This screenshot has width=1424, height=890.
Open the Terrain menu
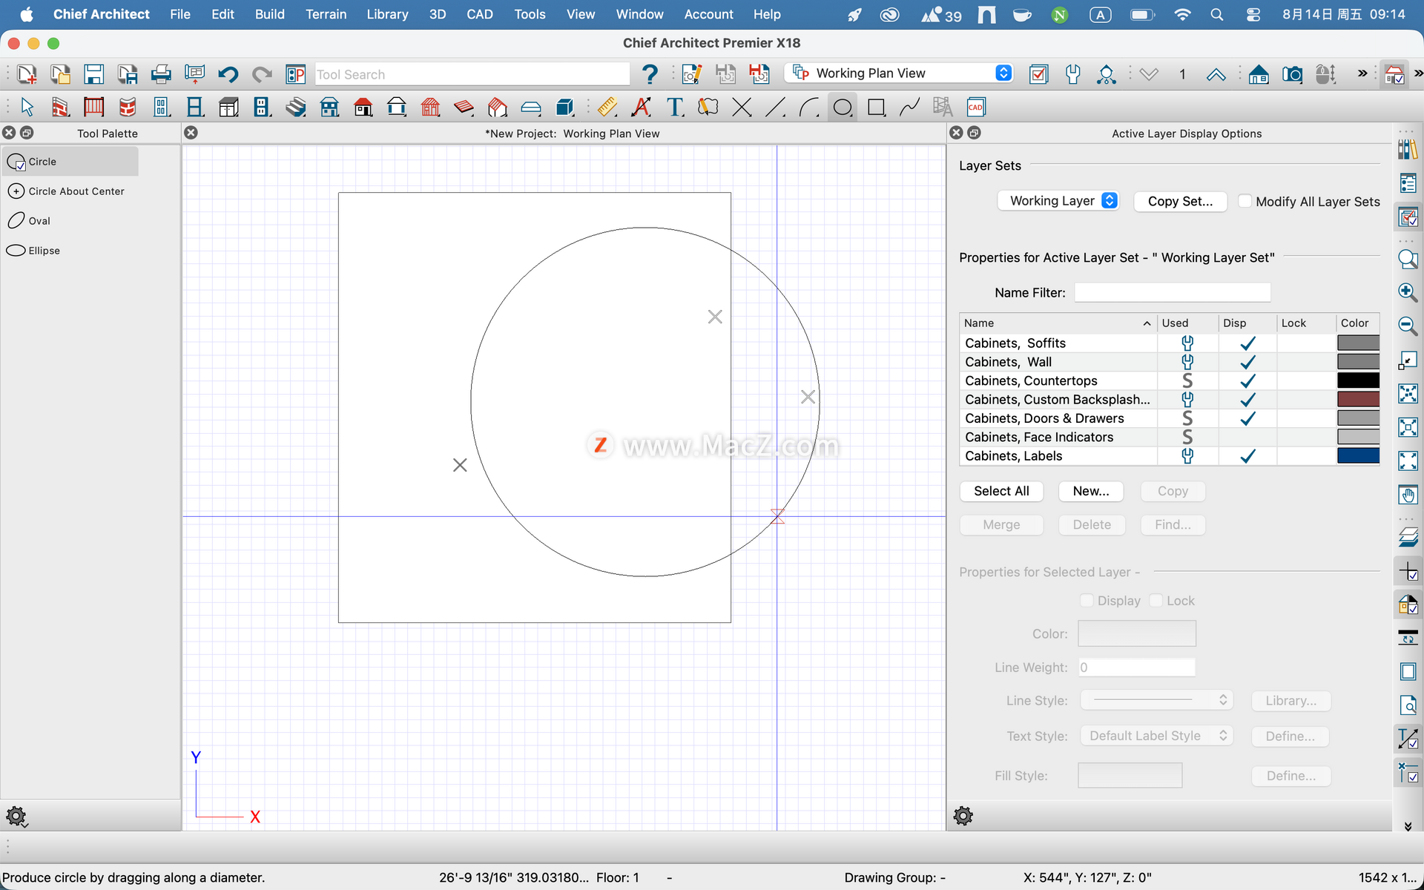pos(326,14)
